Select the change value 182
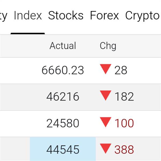This screenshot has height=161, width=161. pos(124,97)
